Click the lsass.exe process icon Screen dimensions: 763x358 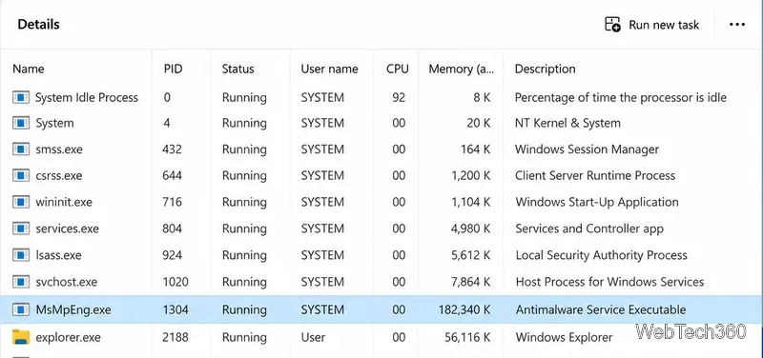(x=21, y=255)
